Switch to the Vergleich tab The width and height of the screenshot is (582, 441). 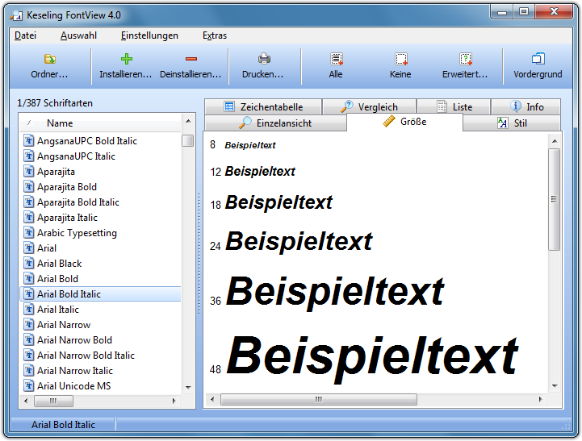pos(370,106)
